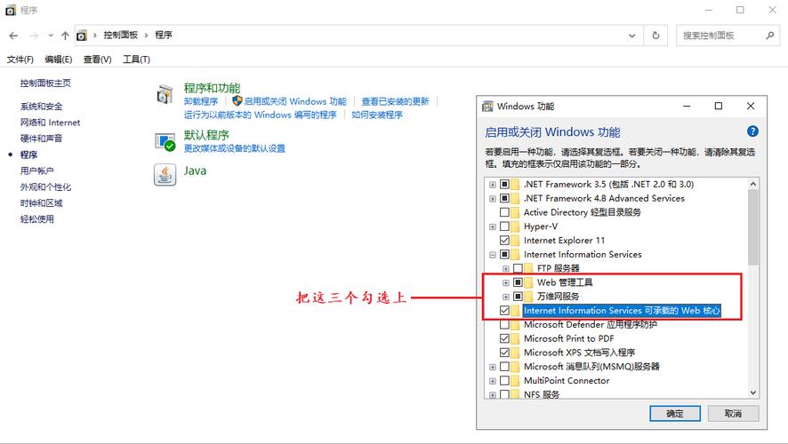Check the Hyper-V checkbox

click(x=504, y=226)
